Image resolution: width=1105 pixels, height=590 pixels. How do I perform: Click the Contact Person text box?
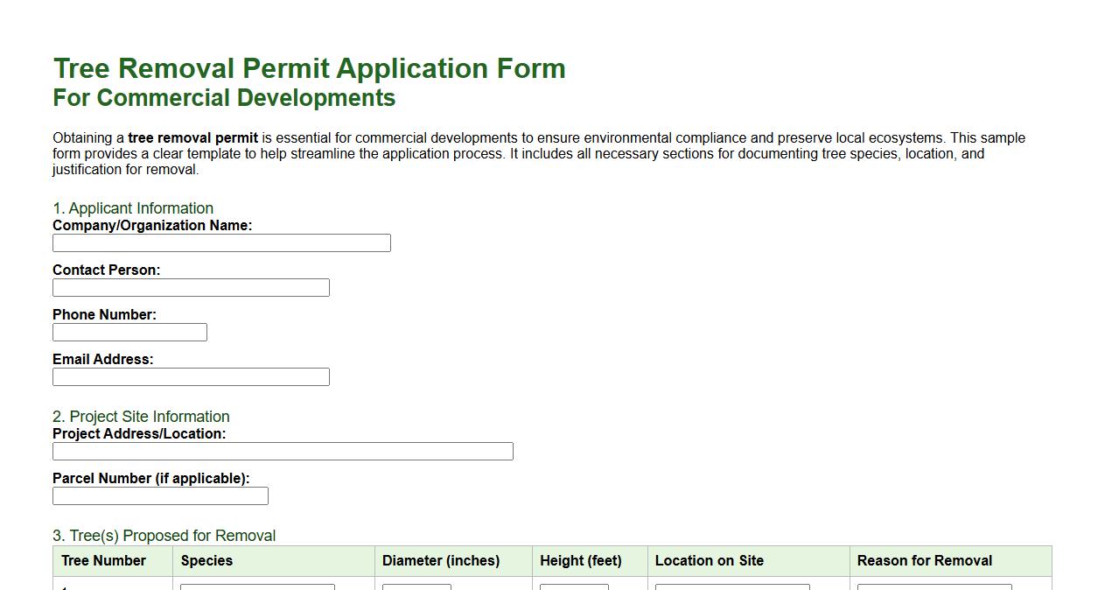[x=191, y=287]
